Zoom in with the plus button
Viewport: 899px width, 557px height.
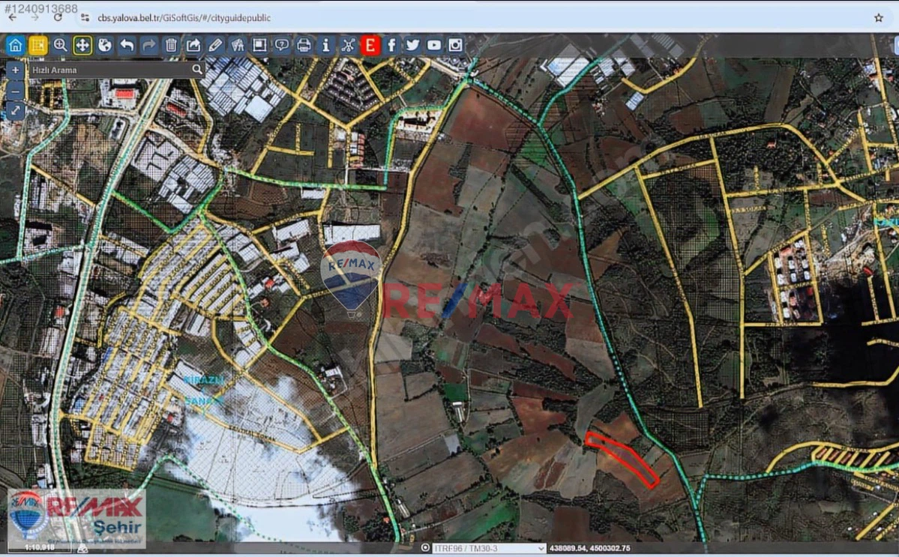[16, 70]
